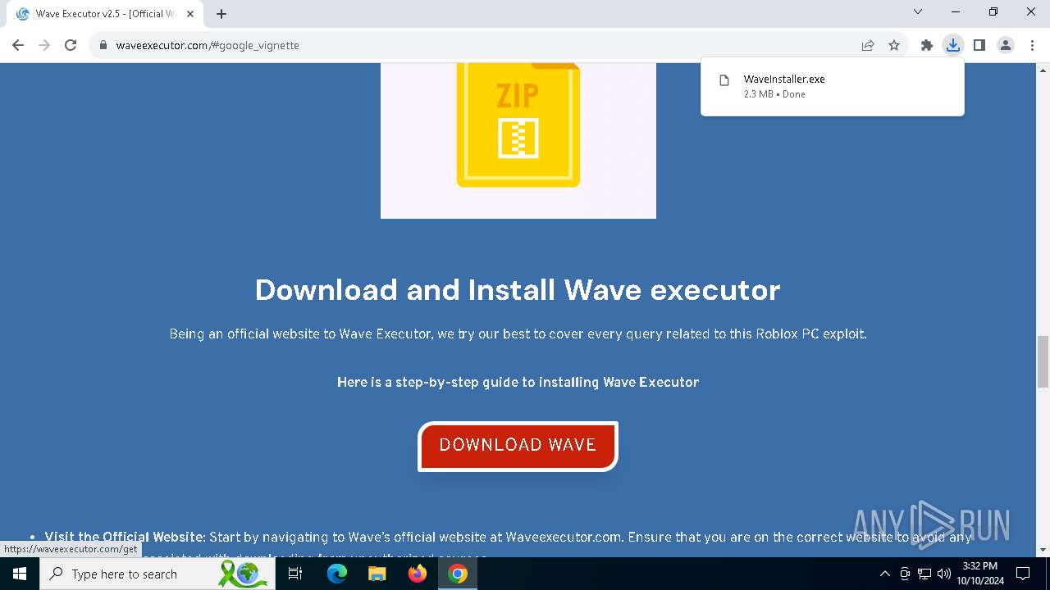
Task: Go forward to the next page
Action: 44,45
